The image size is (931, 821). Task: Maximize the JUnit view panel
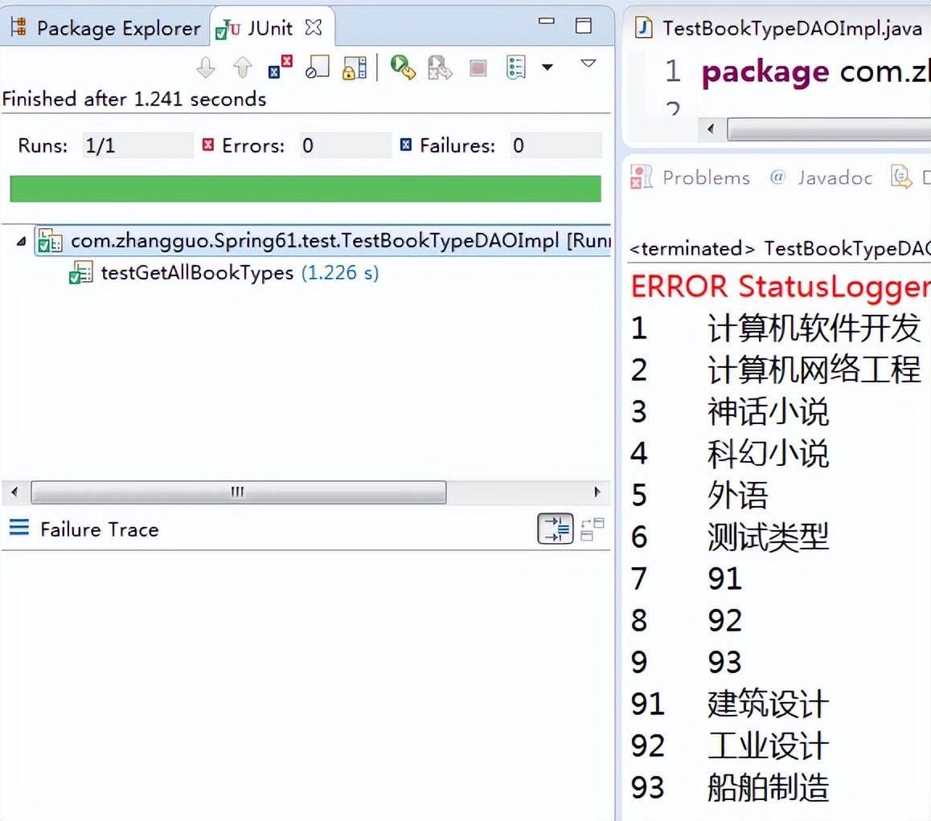tap(583, 25)
